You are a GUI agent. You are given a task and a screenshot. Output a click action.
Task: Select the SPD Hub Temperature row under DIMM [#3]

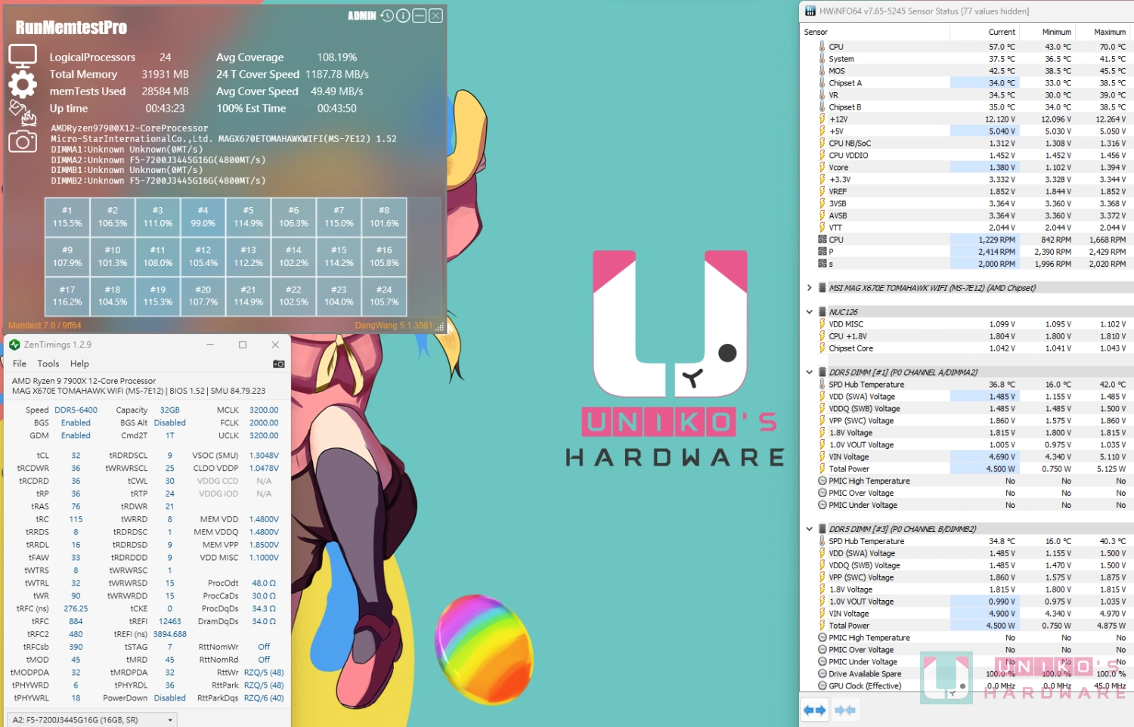pyautogui.click(x=966, y=541)
